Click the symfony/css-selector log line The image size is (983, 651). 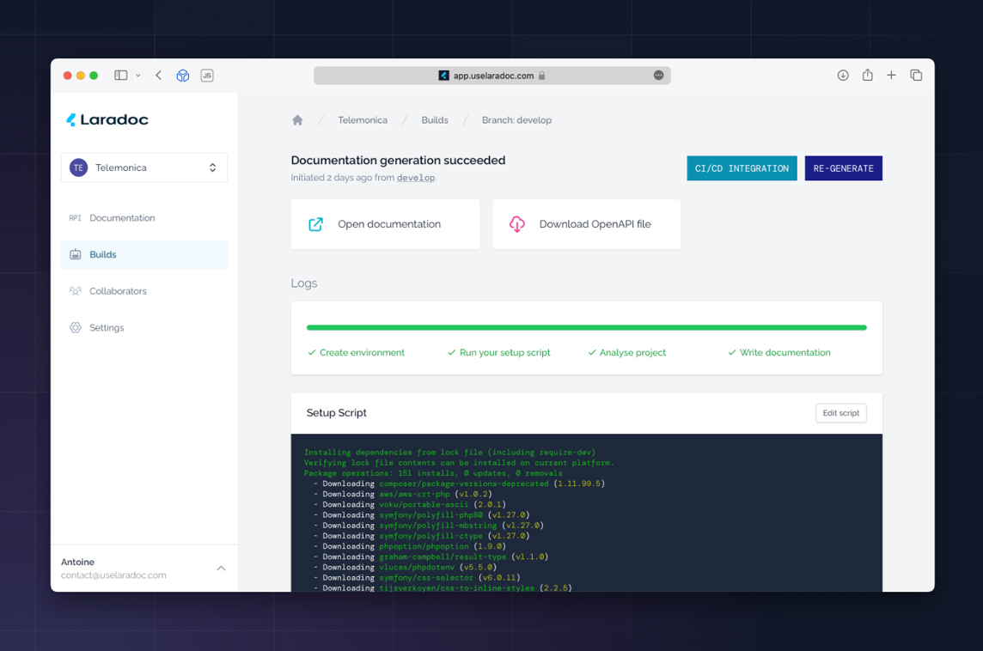(x=417, y=578)
